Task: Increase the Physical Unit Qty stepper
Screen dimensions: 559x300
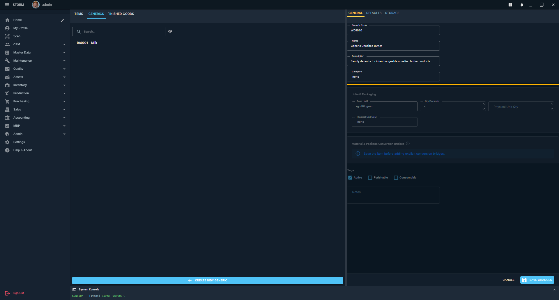Action: (x=552, y=104)
